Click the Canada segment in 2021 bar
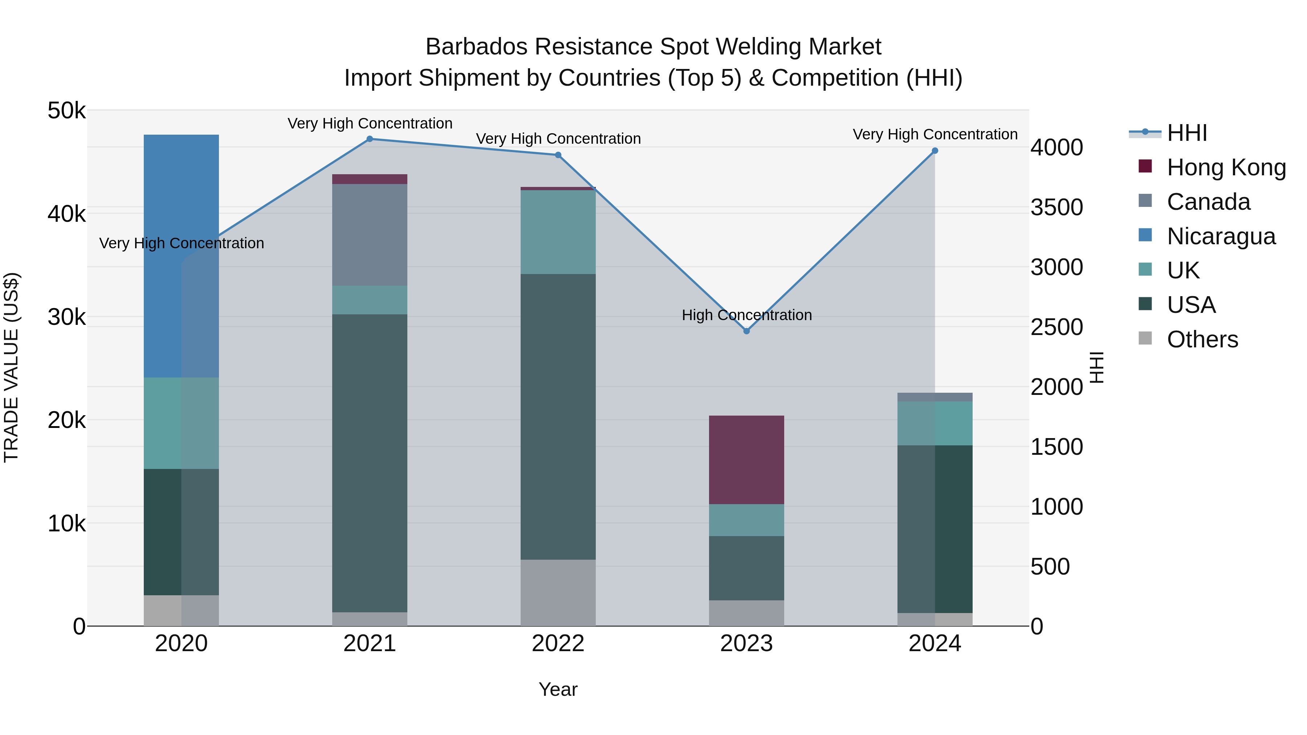 click(x=370, y=235)
